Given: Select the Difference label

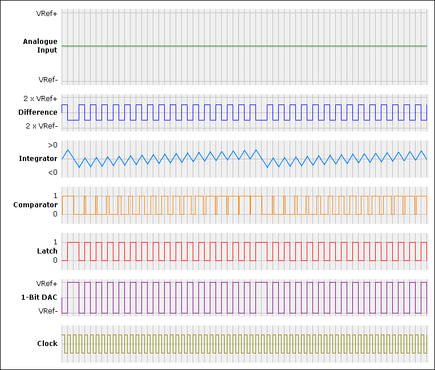Looking at the screenshot, I should (38, 112).
